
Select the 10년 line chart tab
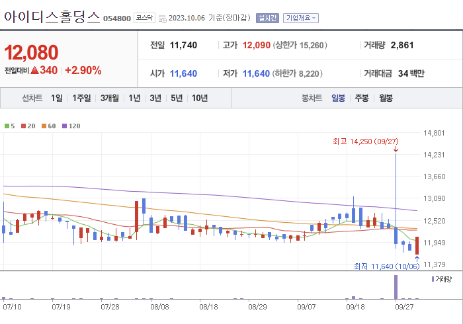[x=200, y=98]
